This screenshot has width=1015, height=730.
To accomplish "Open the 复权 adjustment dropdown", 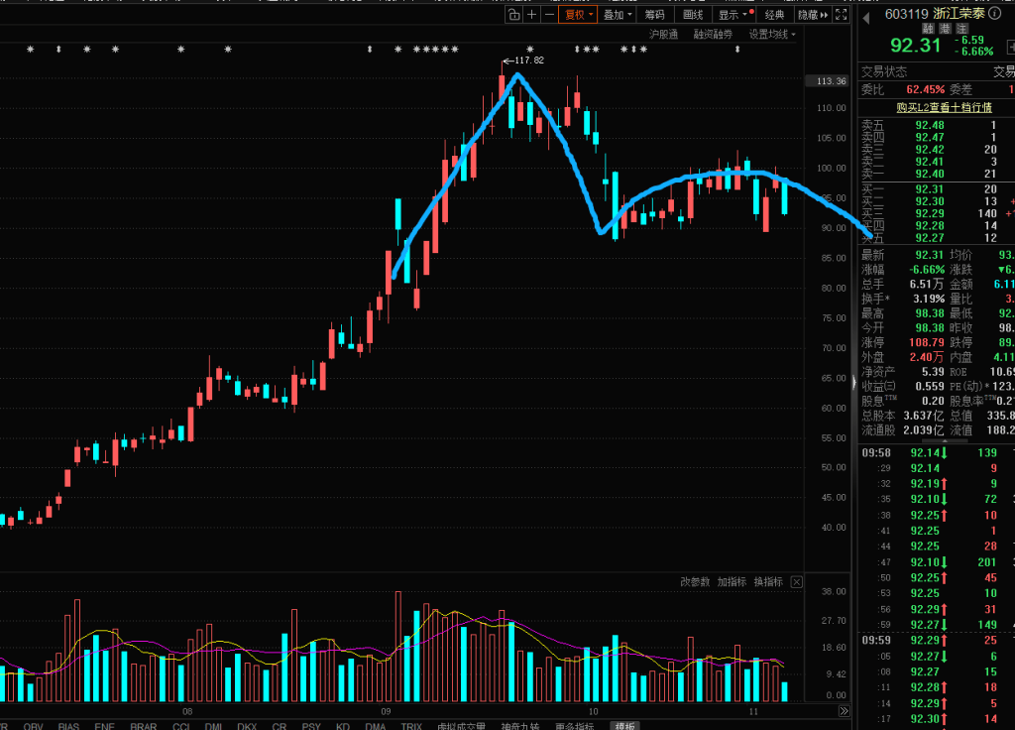I will coord(579,15).
